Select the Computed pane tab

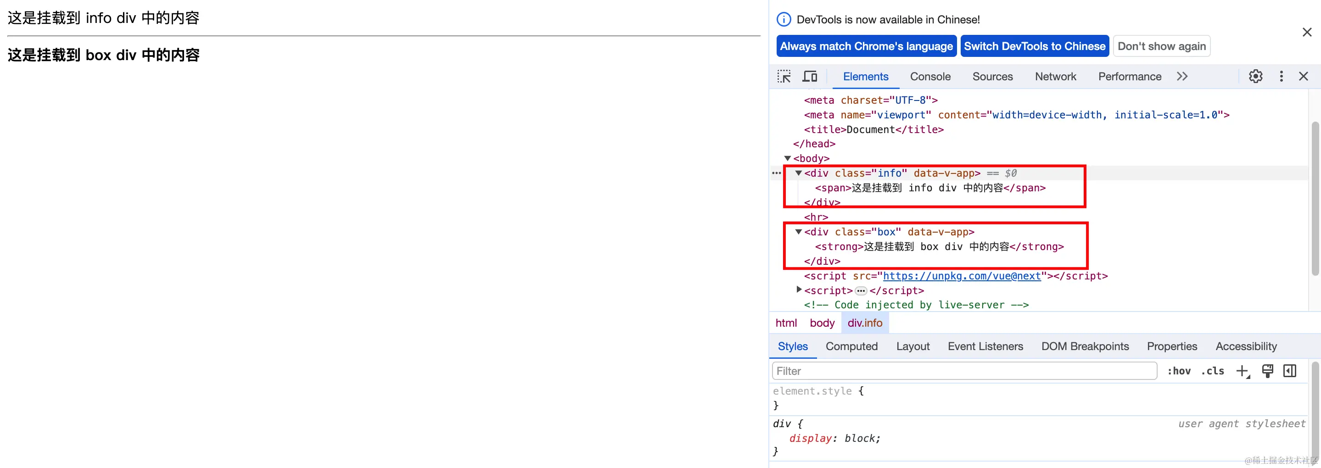click(x=852, y=346)
